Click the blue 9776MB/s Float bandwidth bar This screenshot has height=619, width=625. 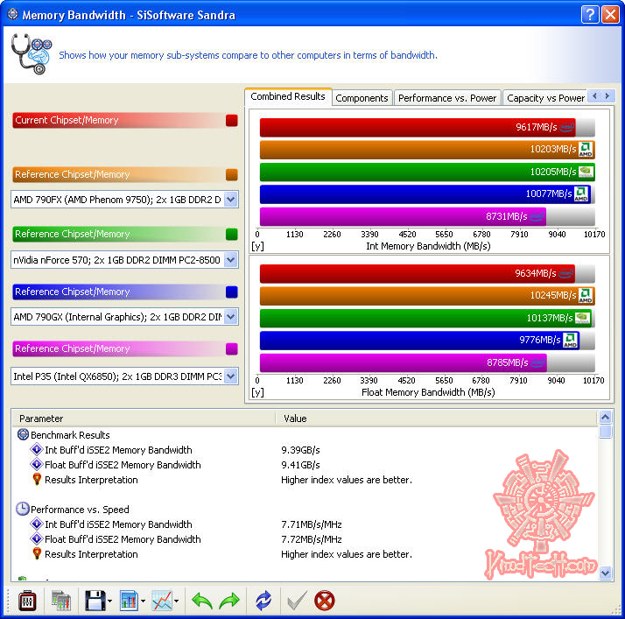[420, 341]
